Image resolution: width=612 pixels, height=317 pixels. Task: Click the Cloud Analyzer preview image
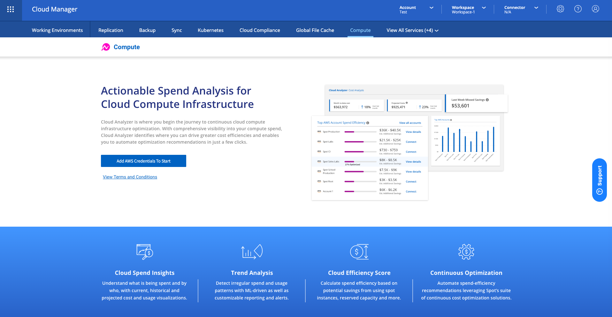(x=409, y=142)
